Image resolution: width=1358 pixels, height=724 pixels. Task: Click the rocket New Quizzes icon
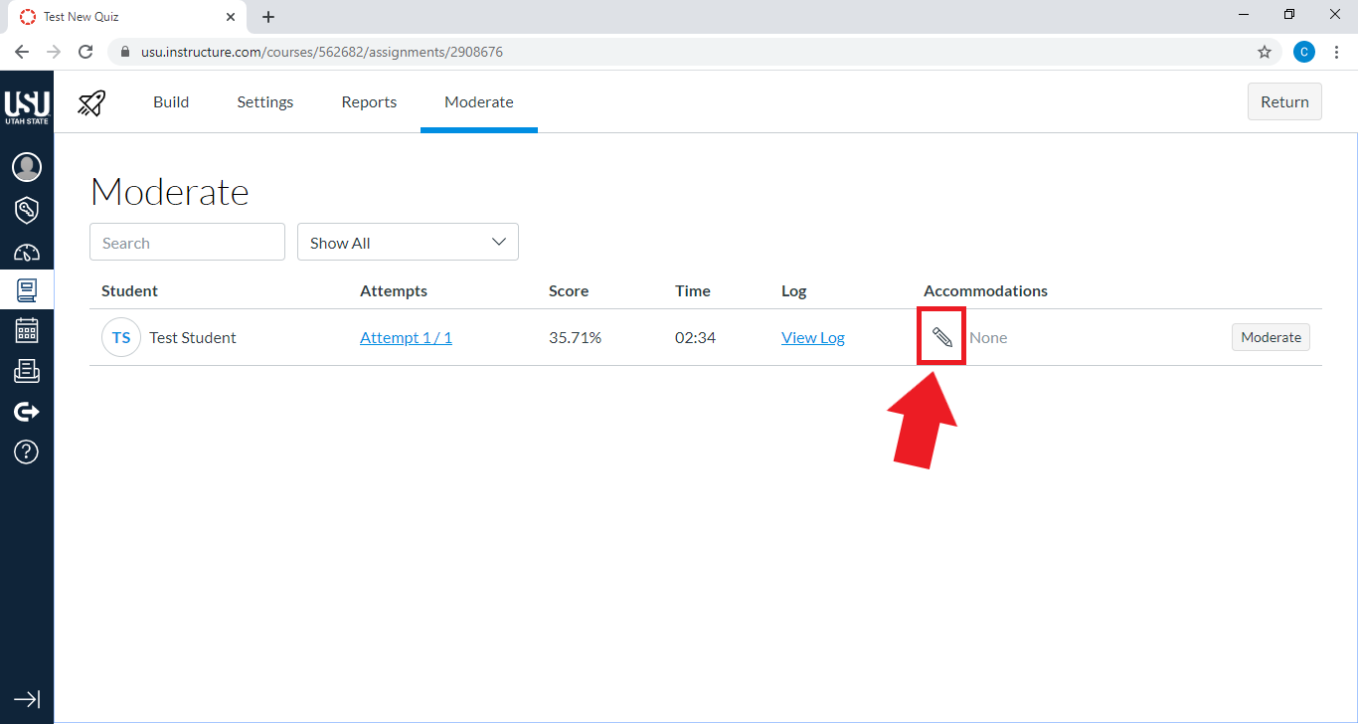[x=91, y=102]
